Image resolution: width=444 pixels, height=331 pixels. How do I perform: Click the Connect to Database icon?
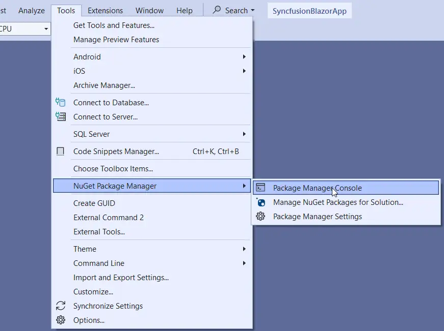click(x=60, y=102)
